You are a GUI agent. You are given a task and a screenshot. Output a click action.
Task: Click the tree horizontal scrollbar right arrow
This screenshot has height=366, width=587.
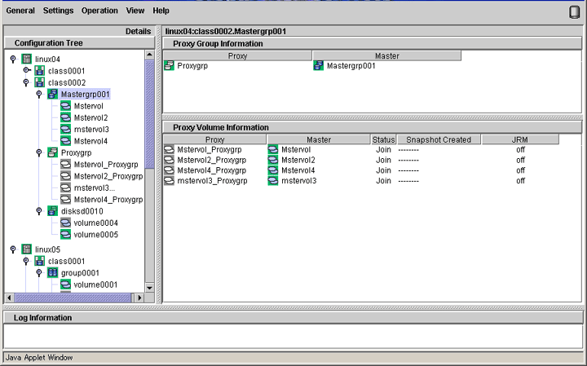click(x=139, y=298)
